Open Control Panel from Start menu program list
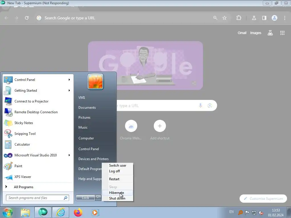The image size is (291, 218). [x=38, y=80]
